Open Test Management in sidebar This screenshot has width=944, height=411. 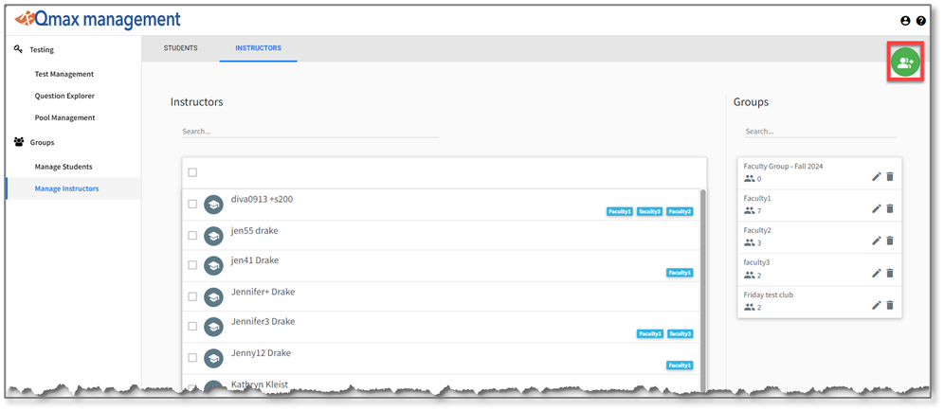tap(64, 74)
